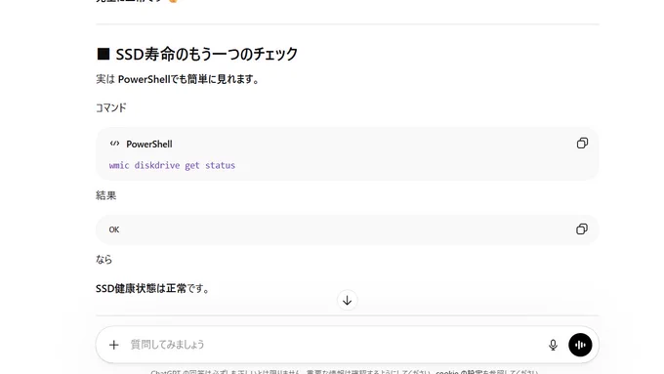Click the text SSD健康状態は正常です。
The image size is (664, 374).
153,288
